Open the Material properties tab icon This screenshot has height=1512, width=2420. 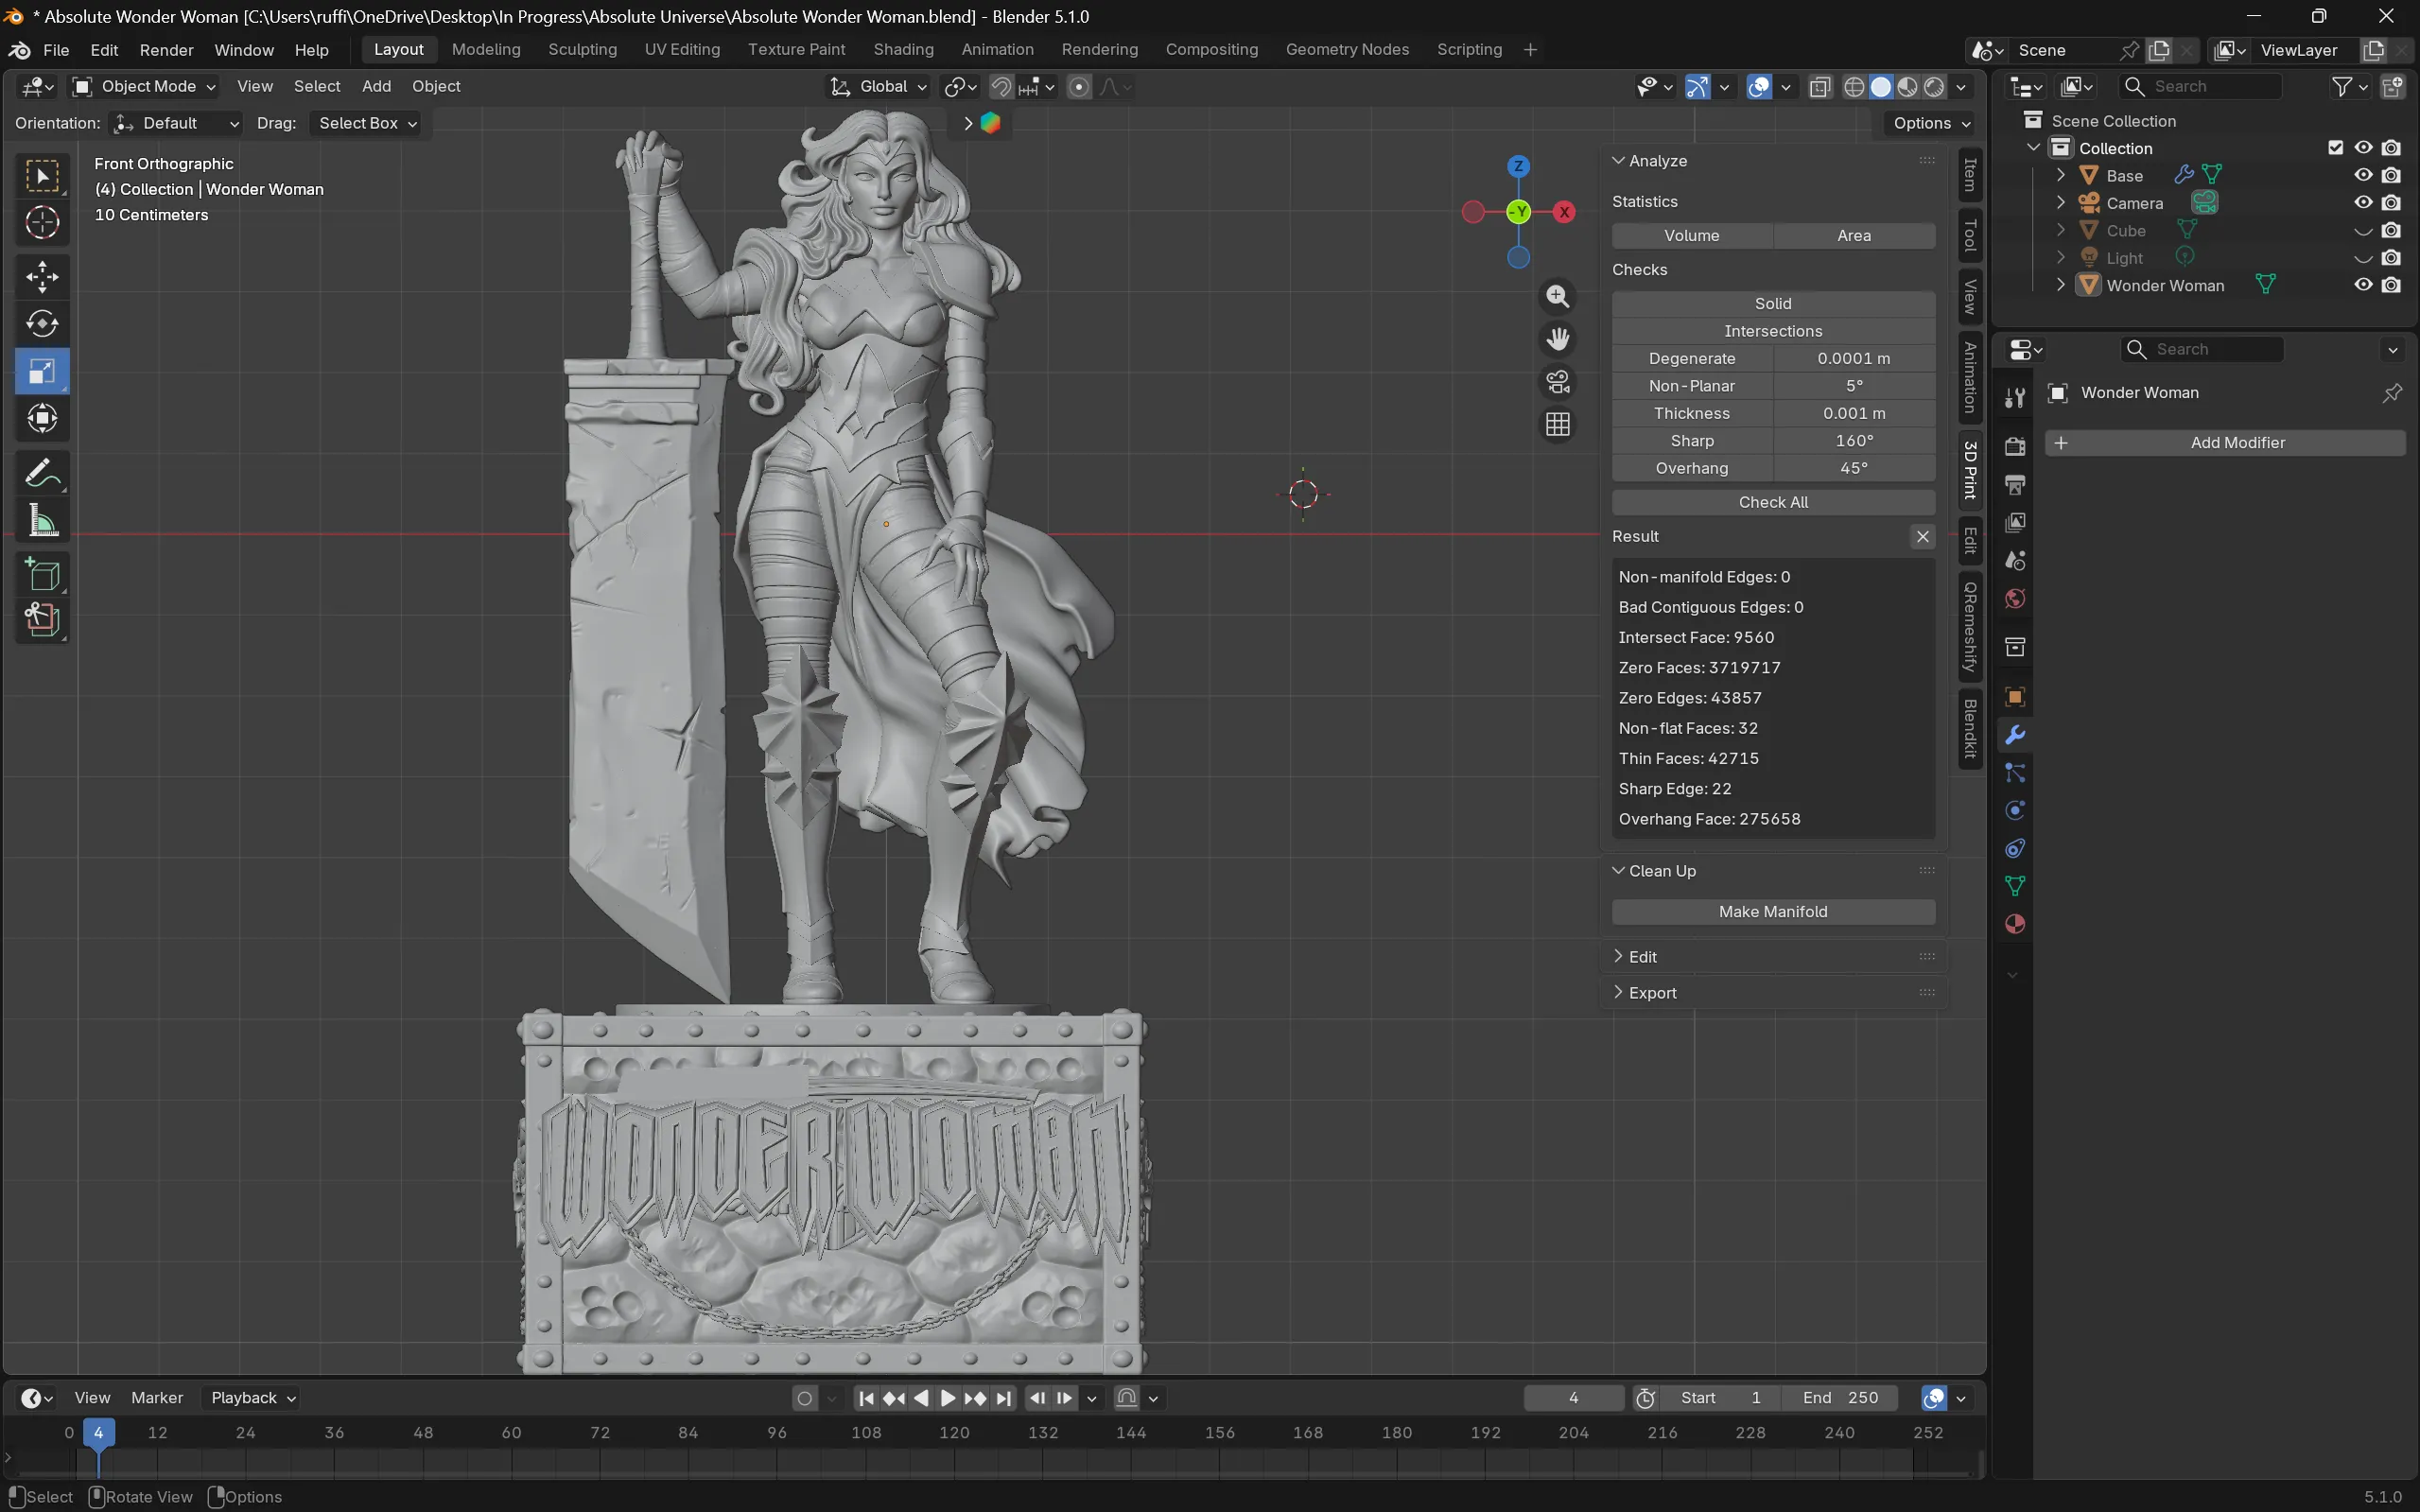coord(2015,925)
